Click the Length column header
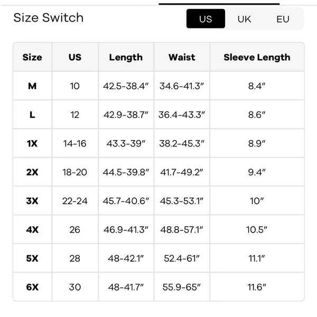Image resolution: width=317 pixels, height=317 pixels. [x=126, y=57]
